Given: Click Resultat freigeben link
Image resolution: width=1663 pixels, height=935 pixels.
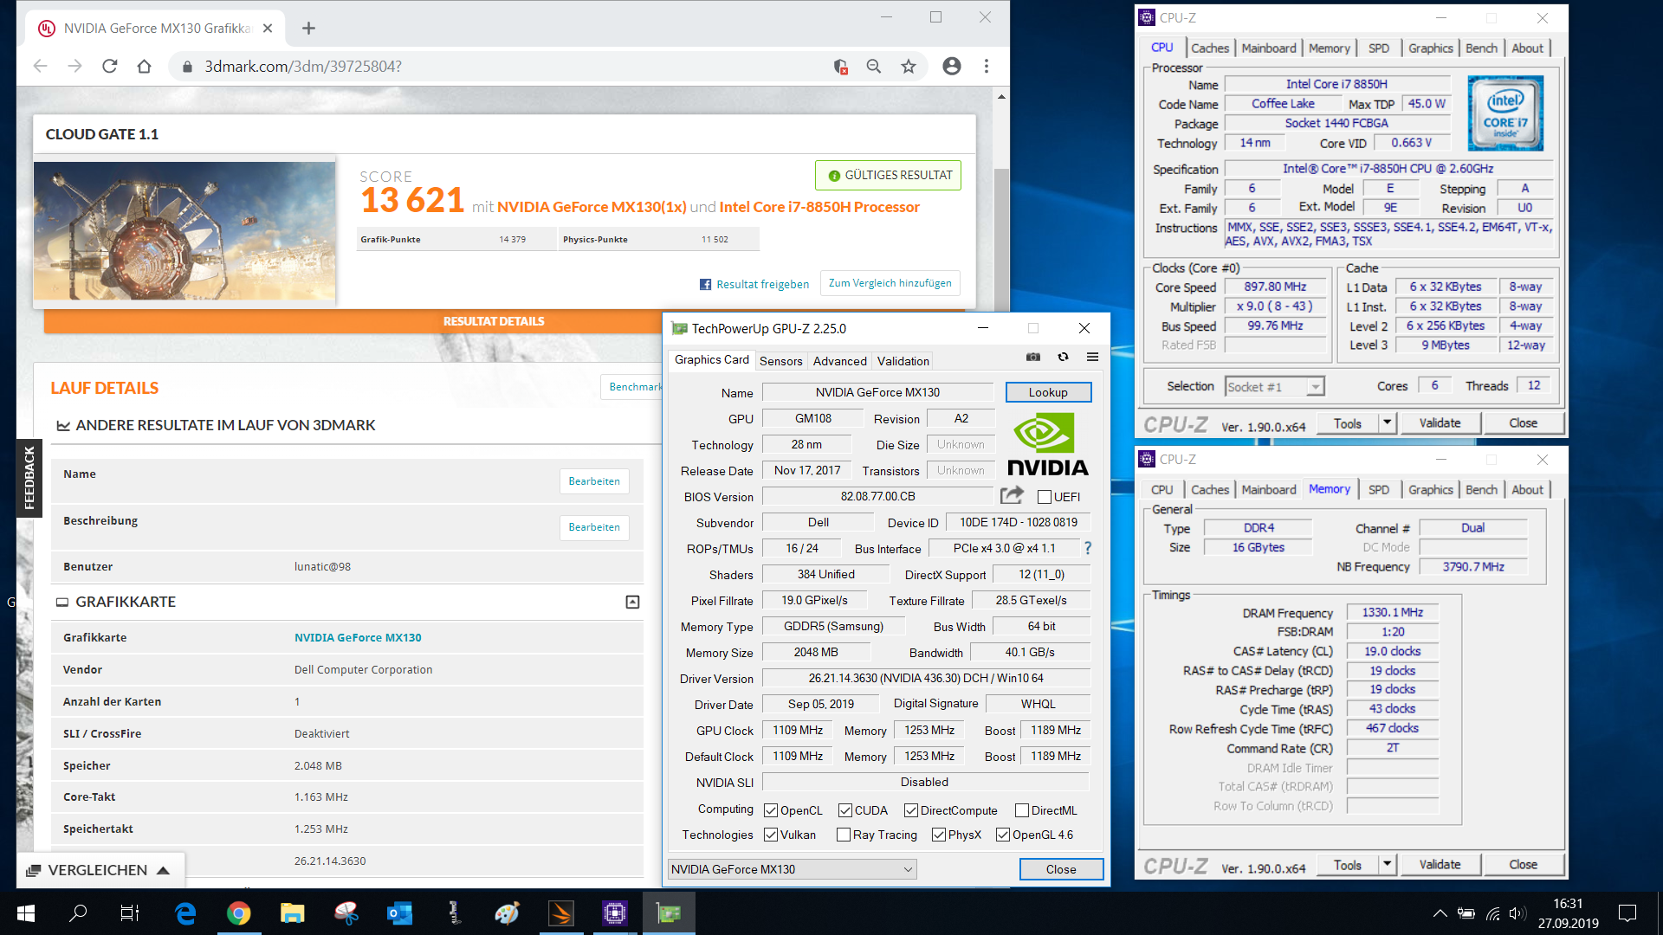Looking at the screenshot, I should (x=754, y=284).
